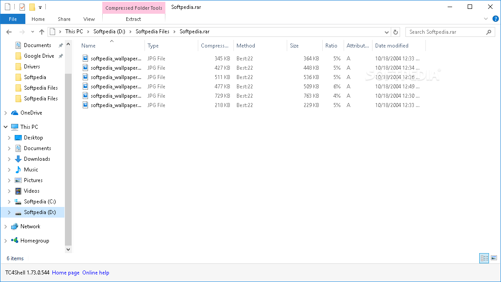This screenshot has width=501, height=282.
Task: Open the blue Help question icon
Action: click(496, 19)
